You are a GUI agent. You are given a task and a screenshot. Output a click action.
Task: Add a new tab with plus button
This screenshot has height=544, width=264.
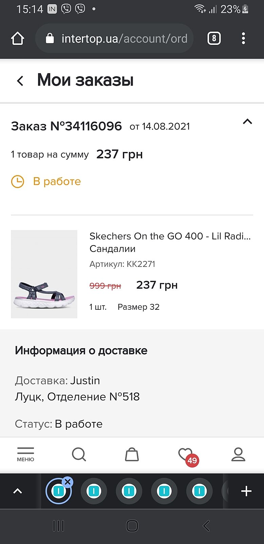(246, 491)
